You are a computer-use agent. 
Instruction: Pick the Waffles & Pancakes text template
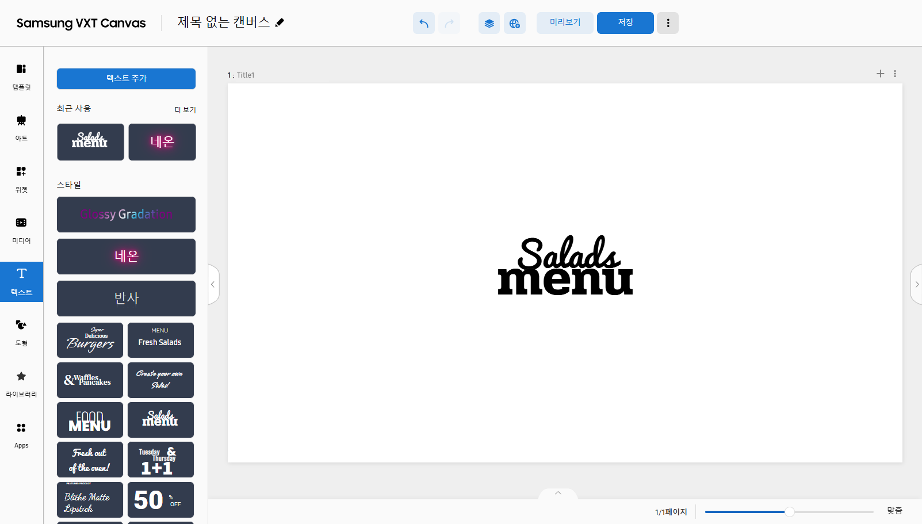(x=90, y=380)
